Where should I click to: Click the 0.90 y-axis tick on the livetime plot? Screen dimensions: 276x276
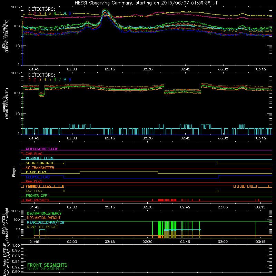(x=16, y=272)
